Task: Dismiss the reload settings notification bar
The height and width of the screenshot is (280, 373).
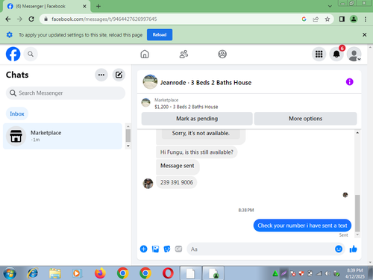Action: (364, 34)
